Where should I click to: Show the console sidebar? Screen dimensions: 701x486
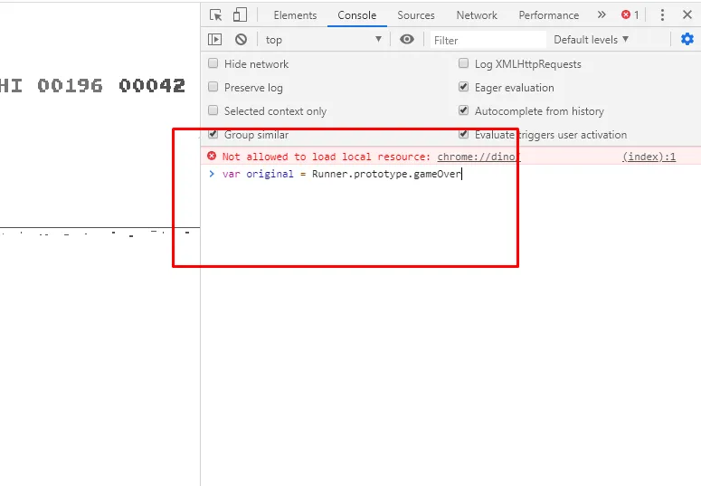point(214,40)
